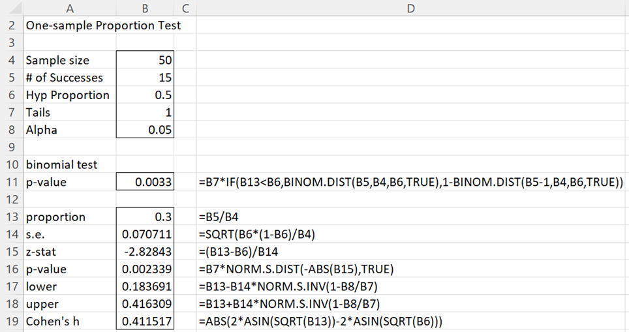Select the Alpha value 0.05
Image resolution: width=629 pixels, height=332 pixels.
146,130
